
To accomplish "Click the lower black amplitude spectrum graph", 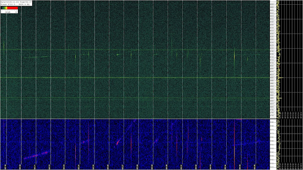I will [x=289, y=144].
